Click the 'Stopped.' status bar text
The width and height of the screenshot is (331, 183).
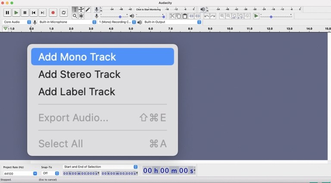[7, 180]
